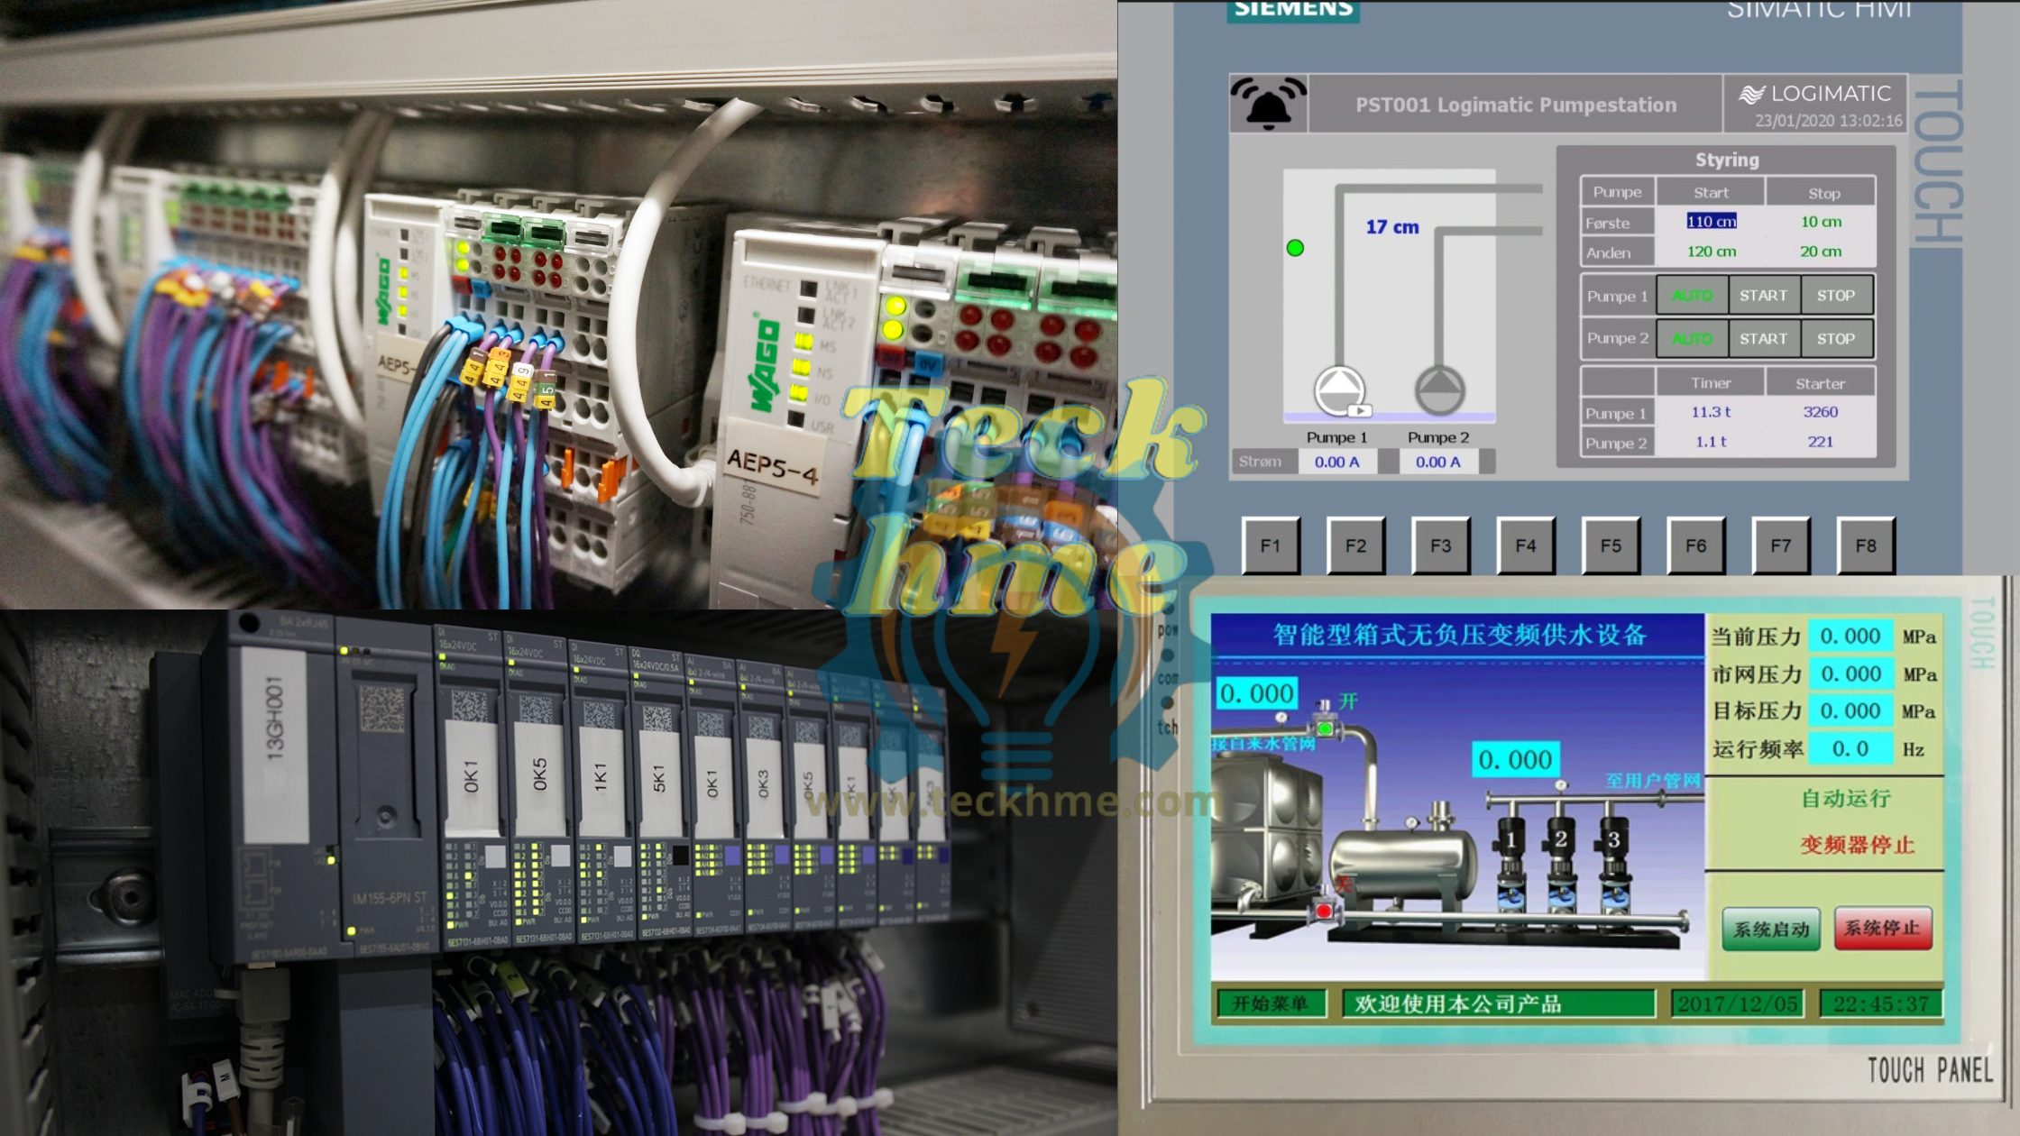Click the alarm bell icon
This screenshot has width=2020, height=1136.
pos(1268,104)
